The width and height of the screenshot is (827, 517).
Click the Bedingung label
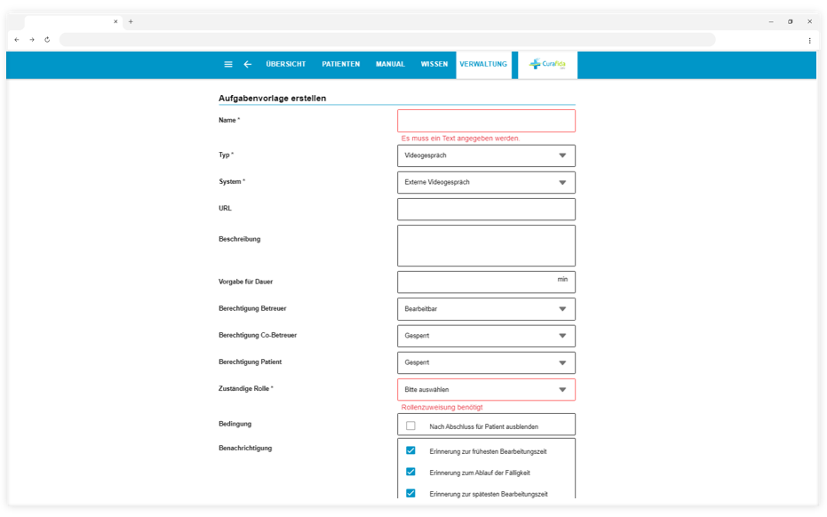[235, 424]
